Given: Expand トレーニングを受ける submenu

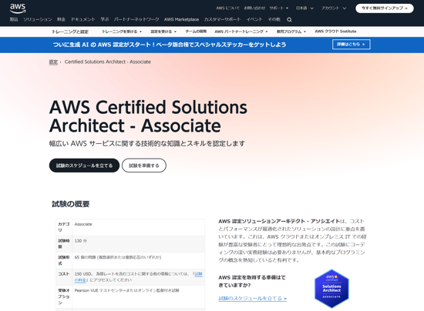Looking at the screenshot, I should pyautogui.click(x=122, y=32).
